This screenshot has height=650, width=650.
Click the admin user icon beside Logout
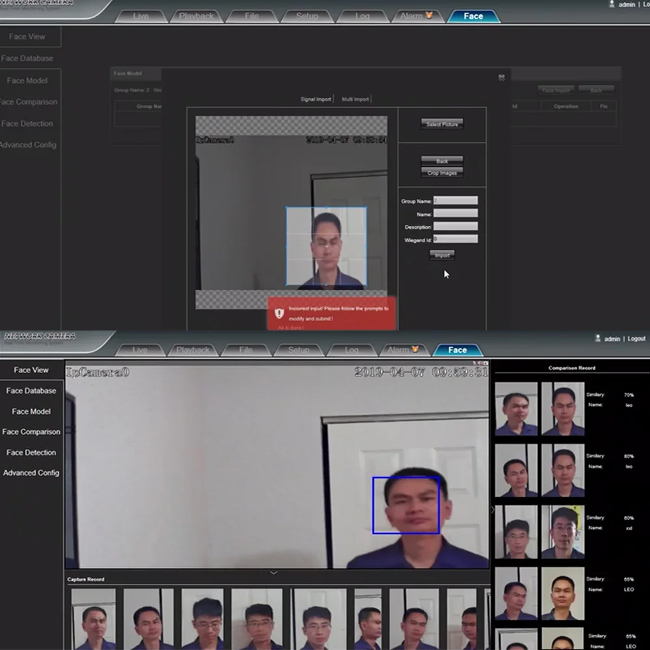[598, 338]
